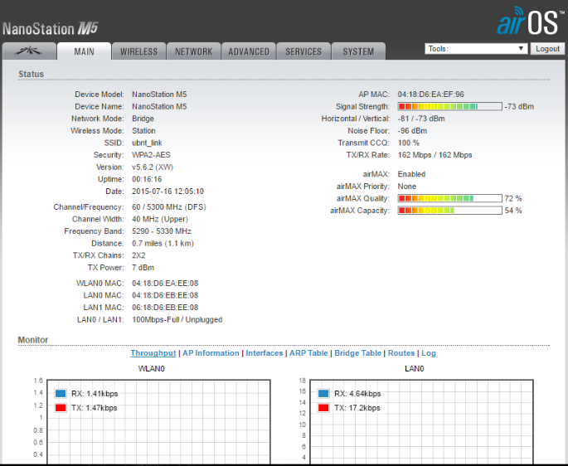Screen dimensions: 568x466
Task: Click the WLAN0 throughput graph
Action: [x=158, y=422]
